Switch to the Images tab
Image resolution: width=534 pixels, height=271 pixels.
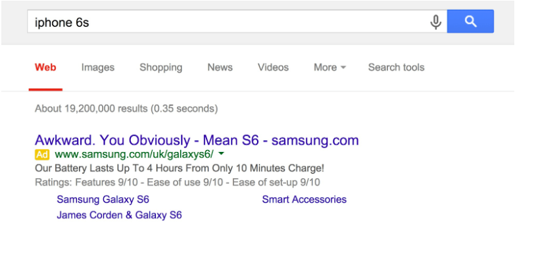(98, 68)
